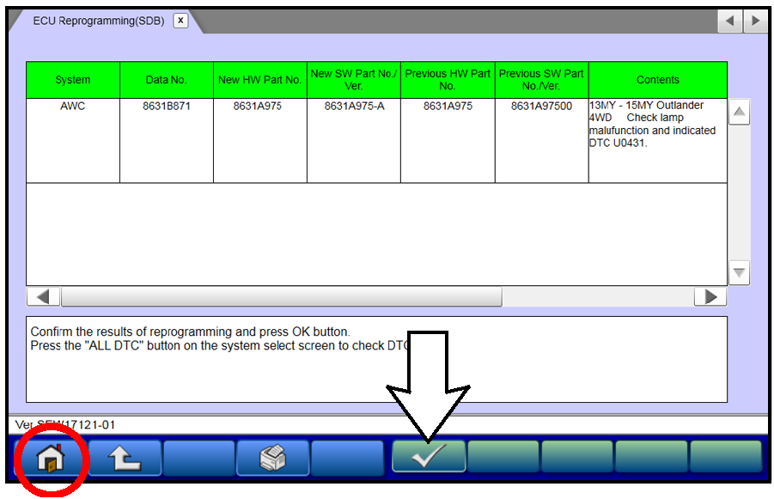
Task: Click the New SW Part No. 8631A975-A cell
Action: pyautogui.click(x=354, y=106)
